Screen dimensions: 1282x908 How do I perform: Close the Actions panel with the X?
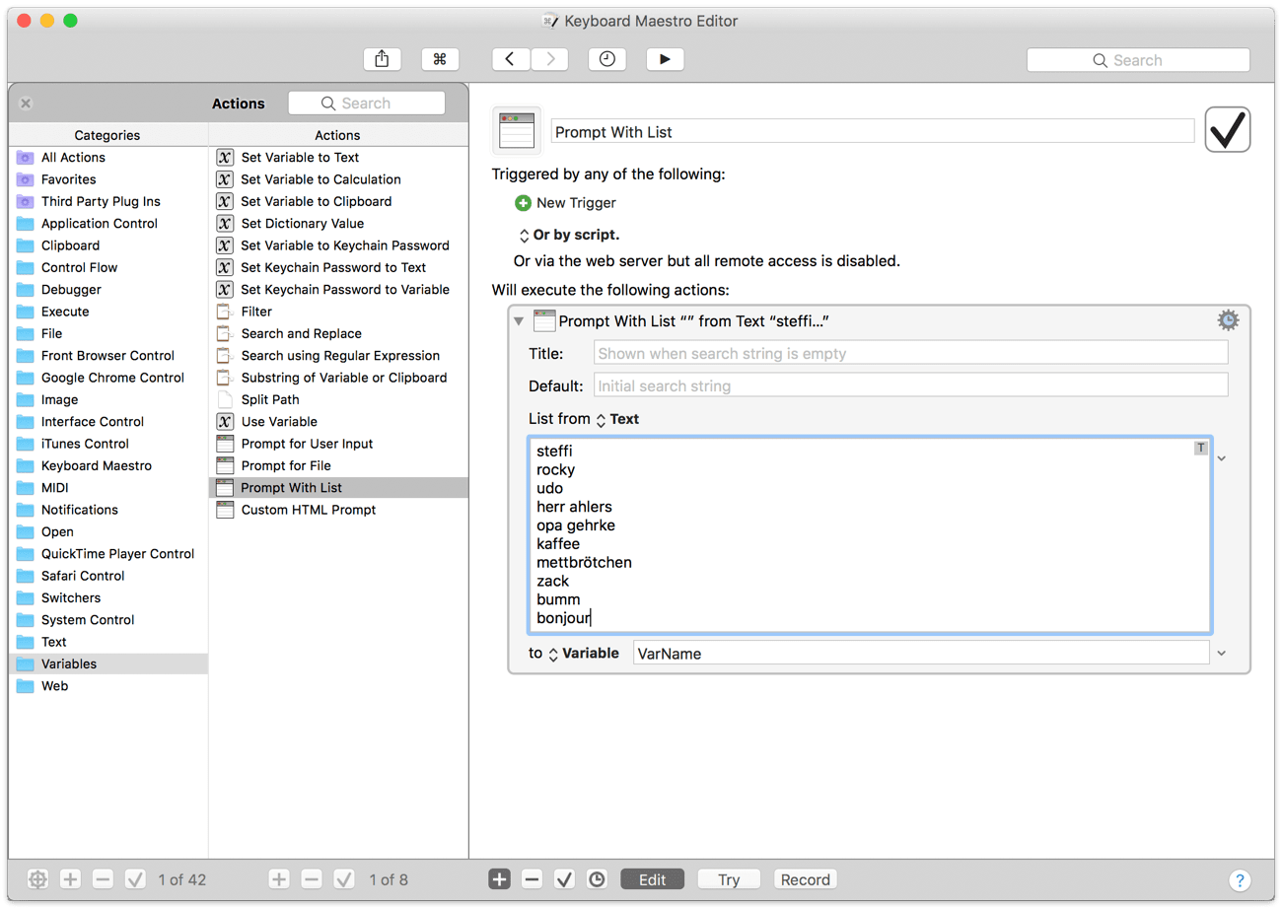pyautogui.click(x=26, y=103)
